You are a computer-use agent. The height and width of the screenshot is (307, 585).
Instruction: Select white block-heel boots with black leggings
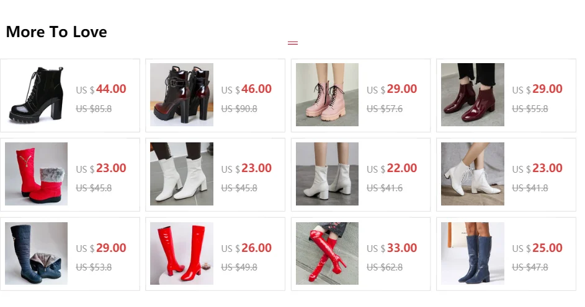click(x=182, y=174)
